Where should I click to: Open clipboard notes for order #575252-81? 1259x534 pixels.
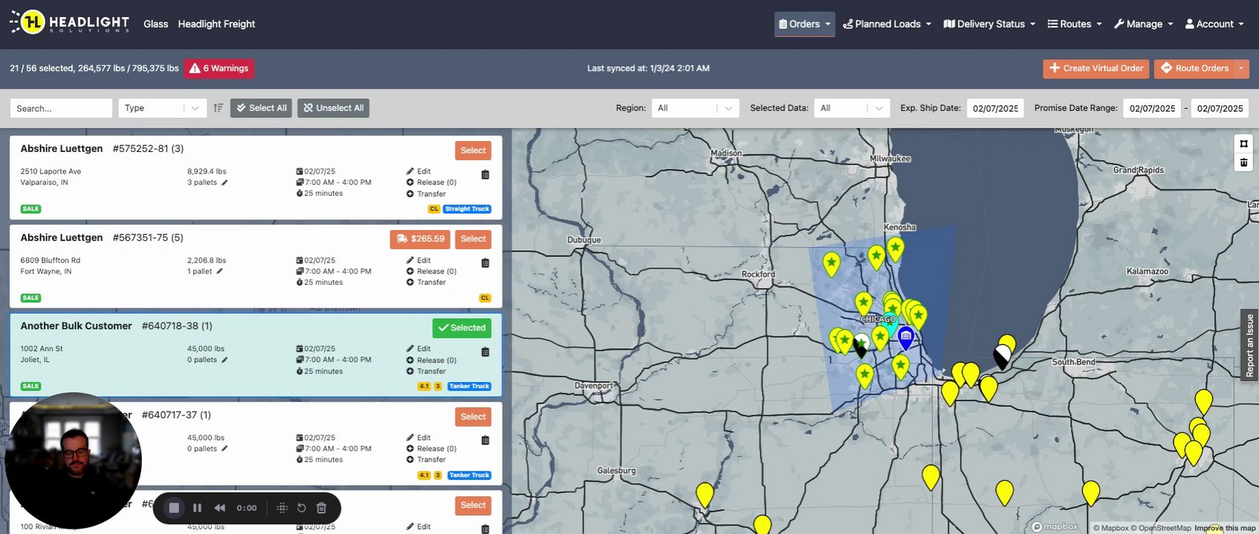(485, 175)
